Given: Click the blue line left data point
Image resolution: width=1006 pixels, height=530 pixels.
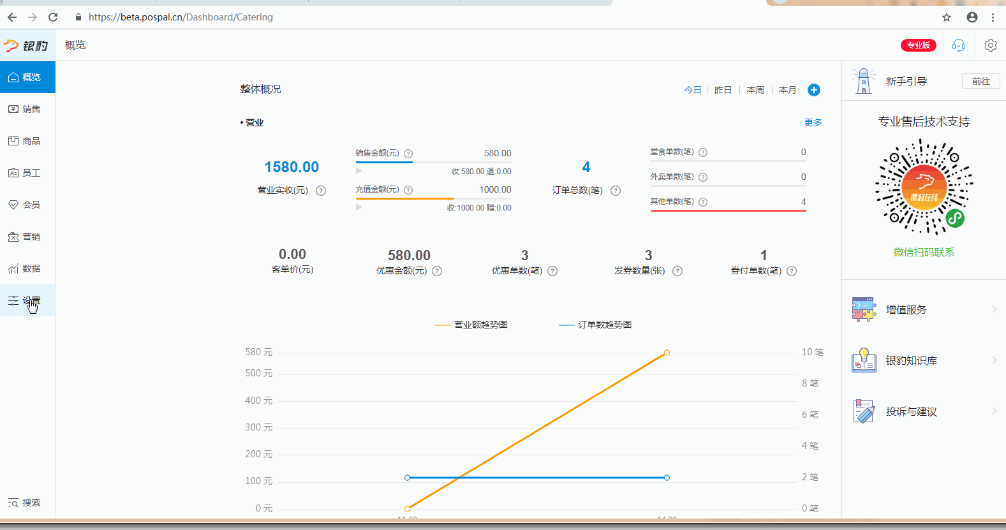Looking at the screenshot, I should pyautogui.click(x=408, y=478).
